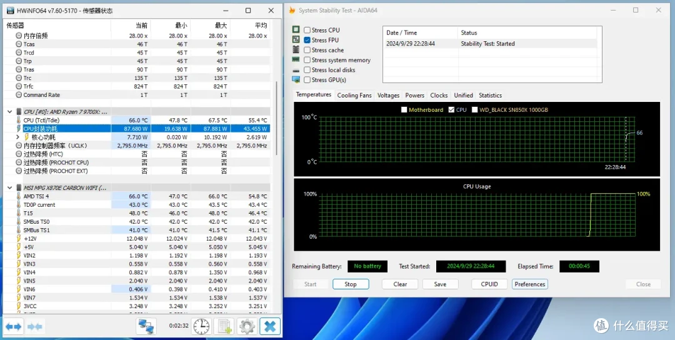Viewport: 675px width, 340px height.
Task: Collapse the CPU [#0] AMD Ryzen 7 group
Action: click(x=9, y=112)
